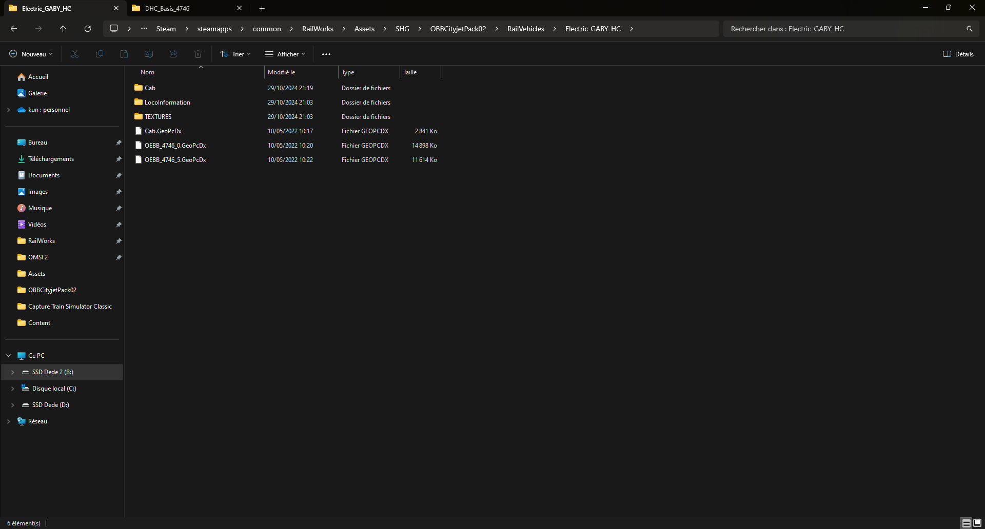Close the DHC_Basis_4746 tab
The height and width of the screenshot is (529, 985).
coord(240,8)
